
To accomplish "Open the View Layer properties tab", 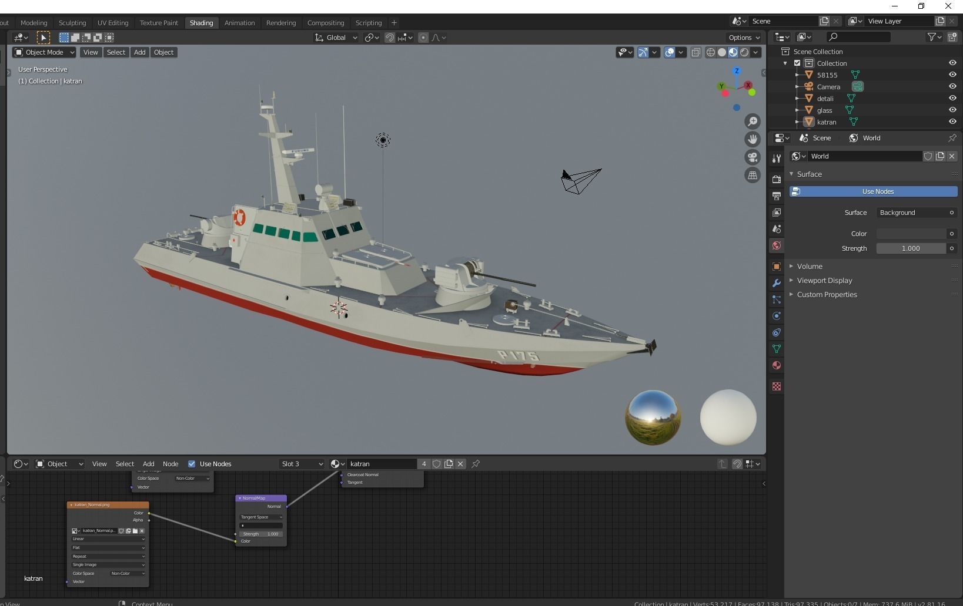I will coord(777,212).
